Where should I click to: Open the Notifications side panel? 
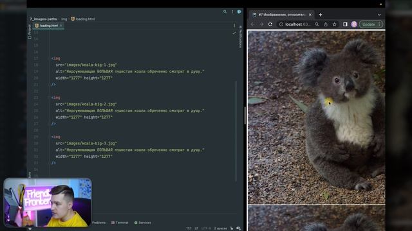(240, 37)
